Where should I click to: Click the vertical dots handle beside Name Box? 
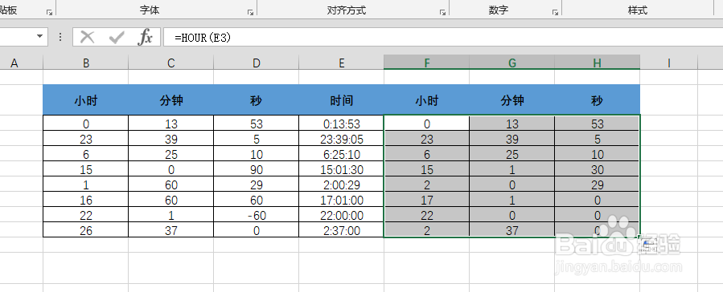[x=60, y=37]
